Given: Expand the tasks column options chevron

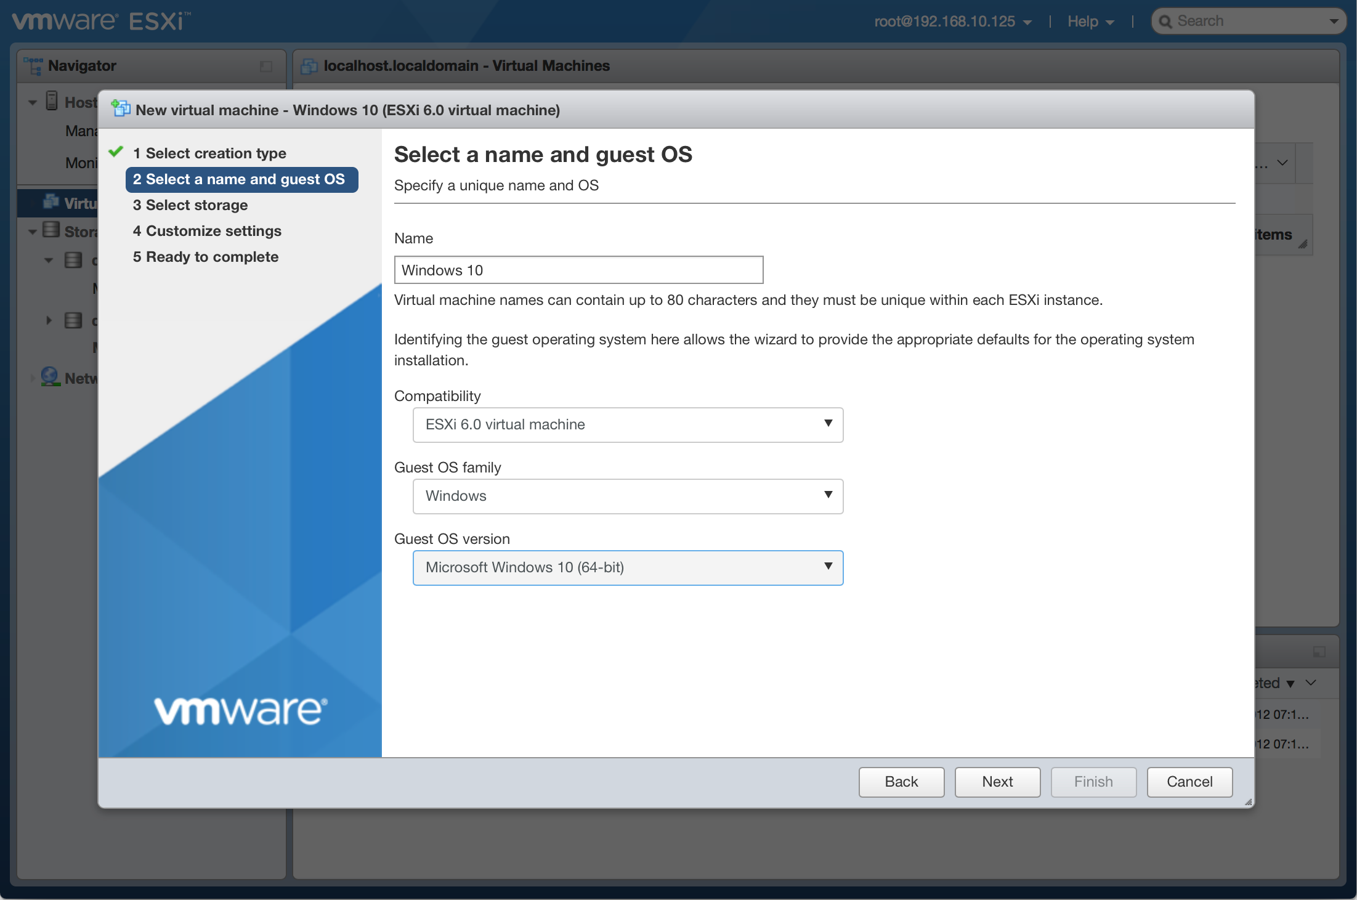Looking at the screenshot, I should [1311, 683].
